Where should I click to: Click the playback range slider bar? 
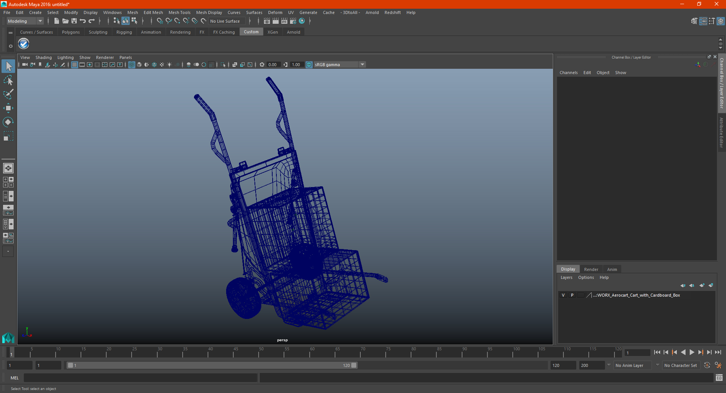[212, 365]
